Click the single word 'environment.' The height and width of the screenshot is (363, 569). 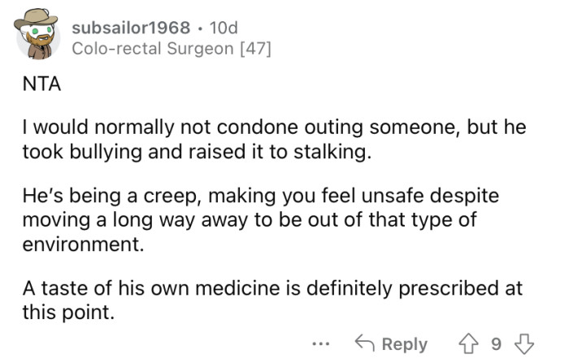pos(77,243)
